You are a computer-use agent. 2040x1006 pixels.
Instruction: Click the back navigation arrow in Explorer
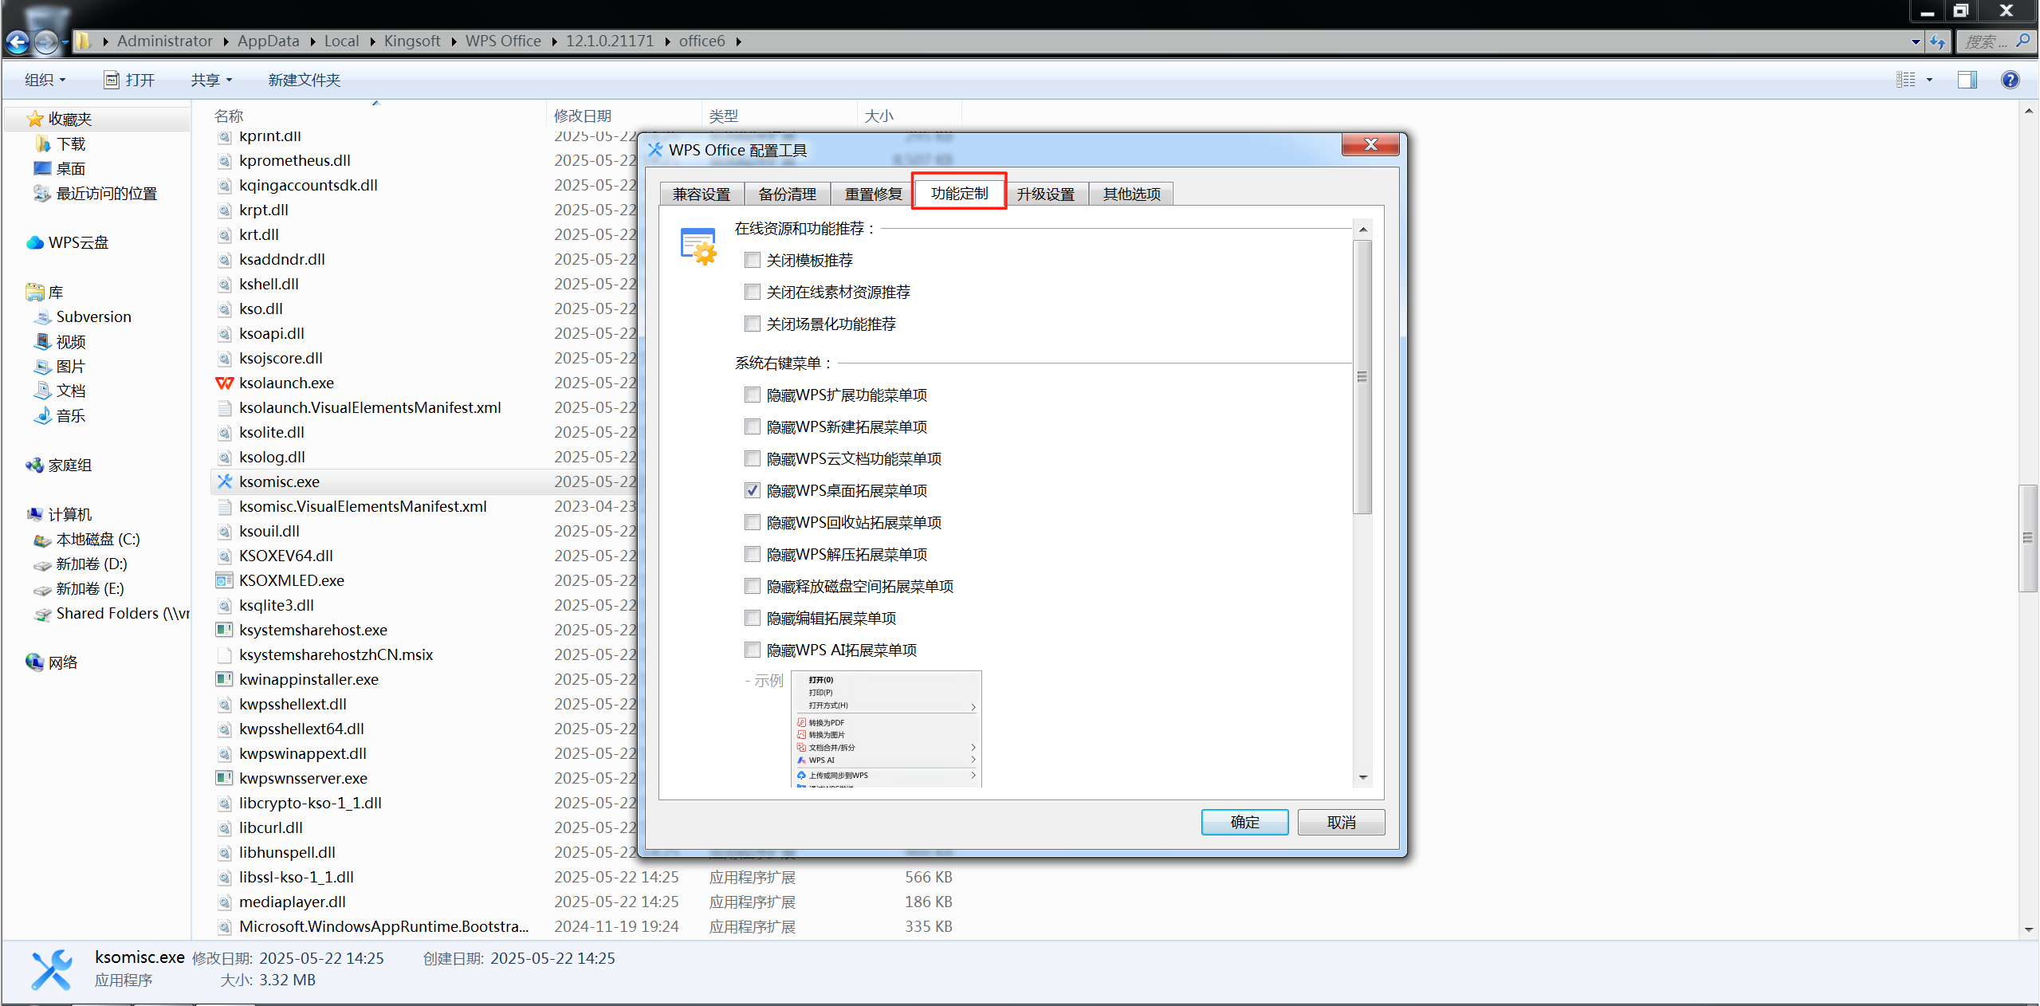coord(18,41)
